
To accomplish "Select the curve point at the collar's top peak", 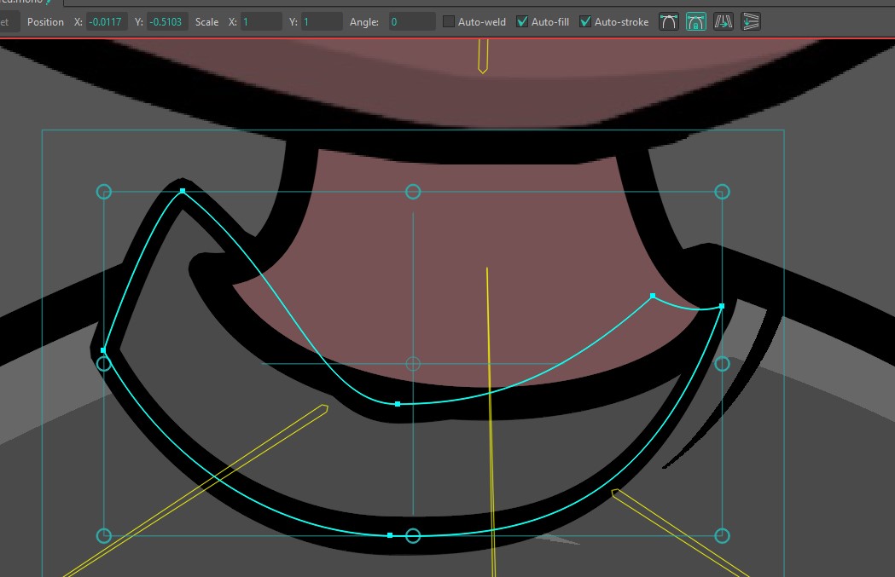I will pyautogui.click(x=183, y=191).
